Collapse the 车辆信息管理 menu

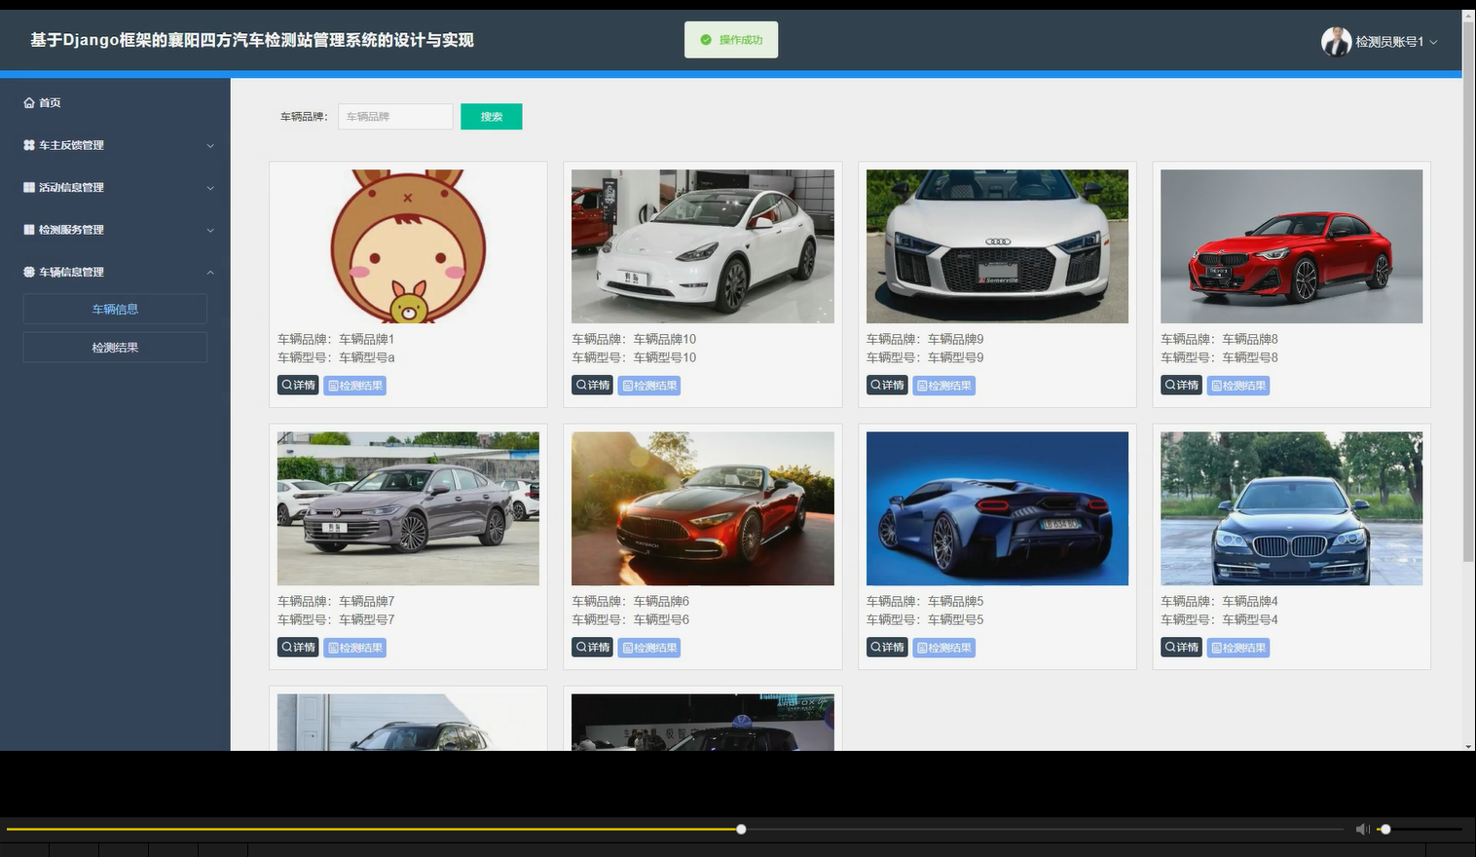pyautogui.click(x=115, y=272)
